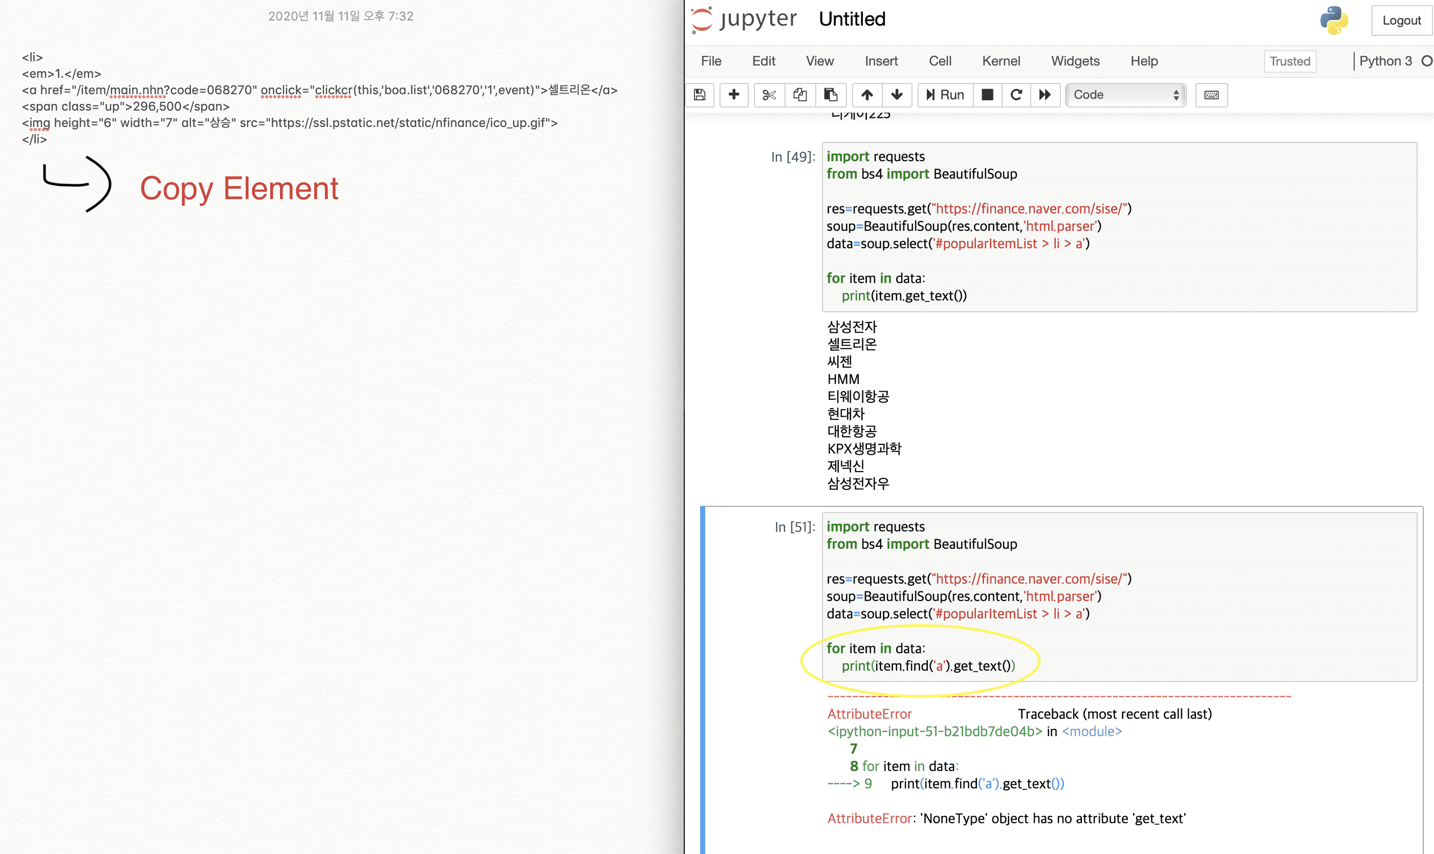Click inside code cell In [49]
Image resolution: width=1434 pixels, height=854 pixels.
tap(1119, 227)
